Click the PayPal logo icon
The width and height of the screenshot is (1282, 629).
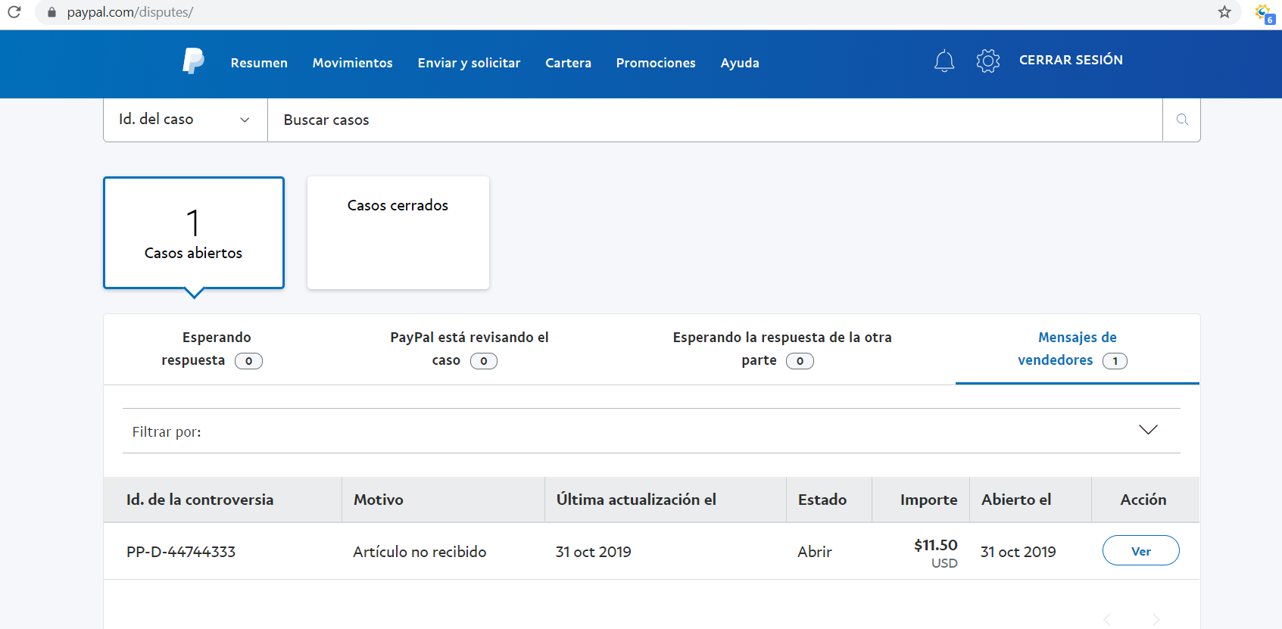tap(194, 61)
